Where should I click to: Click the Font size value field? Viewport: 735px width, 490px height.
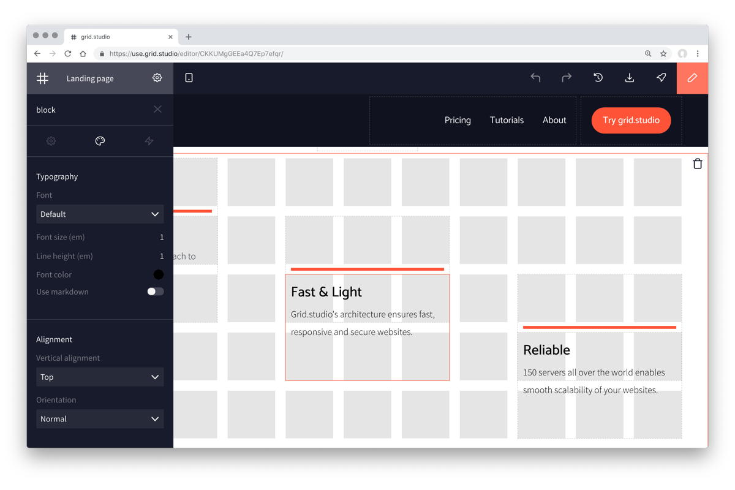tap(162, 237)
